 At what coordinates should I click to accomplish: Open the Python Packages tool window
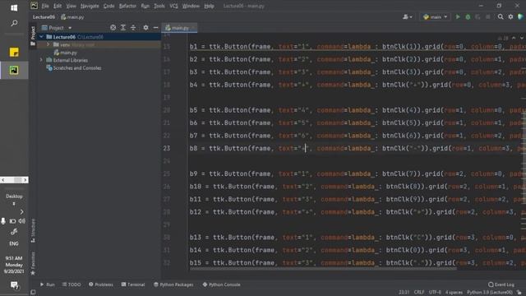tap(173, 284)
